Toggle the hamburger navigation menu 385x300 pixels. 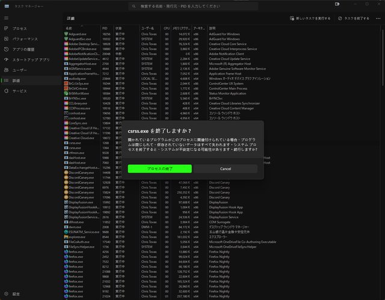6,19
